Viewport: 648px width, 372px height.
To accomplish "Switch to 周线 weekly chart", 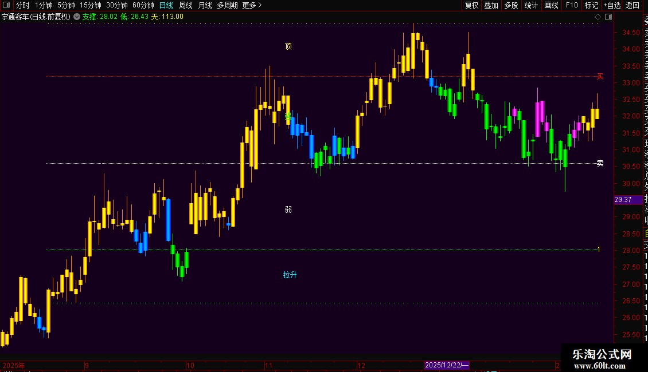I will point(186,5).
